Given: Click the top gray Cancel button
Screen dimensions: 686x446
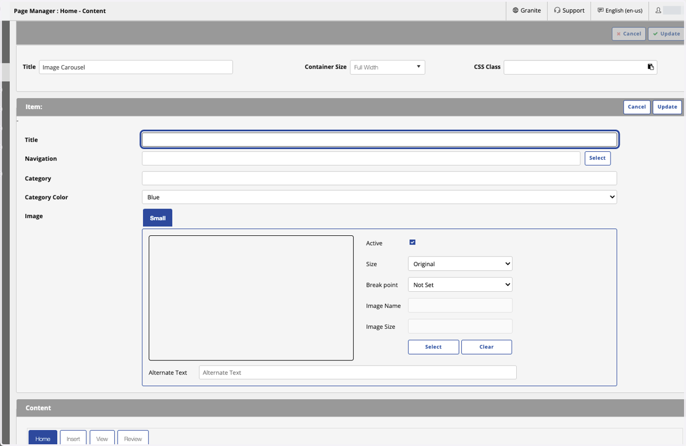Looking at the screenshot, I should 629,34.
